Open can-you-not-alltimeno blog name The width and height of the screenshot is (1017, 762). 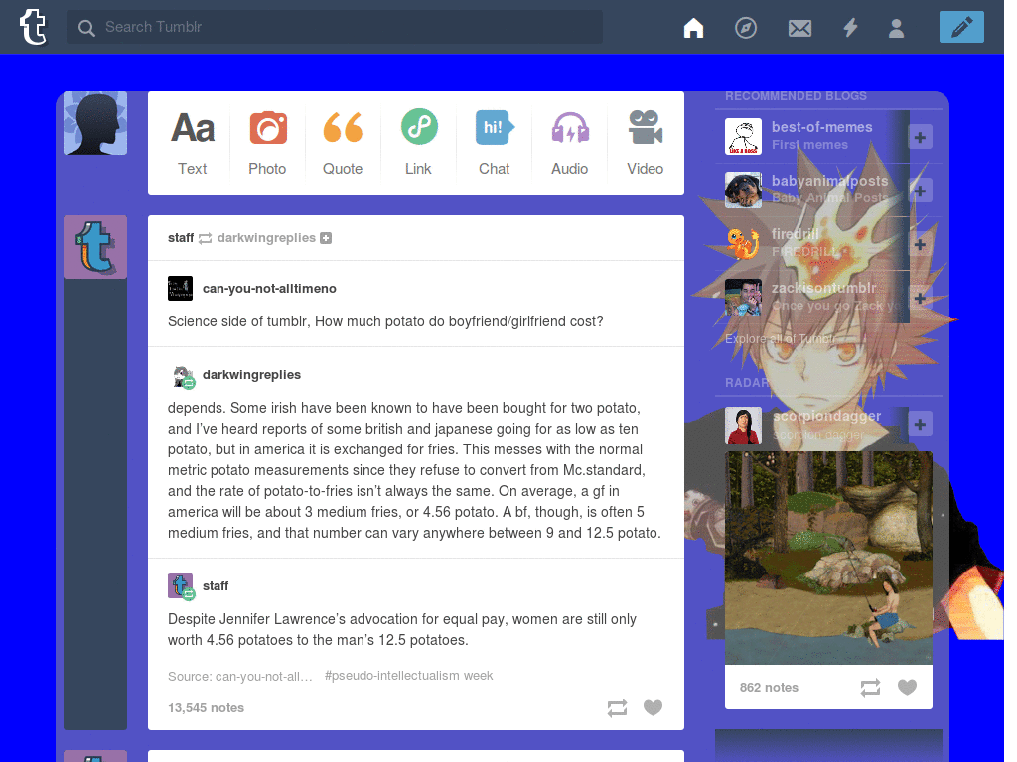tap(269, 289)
